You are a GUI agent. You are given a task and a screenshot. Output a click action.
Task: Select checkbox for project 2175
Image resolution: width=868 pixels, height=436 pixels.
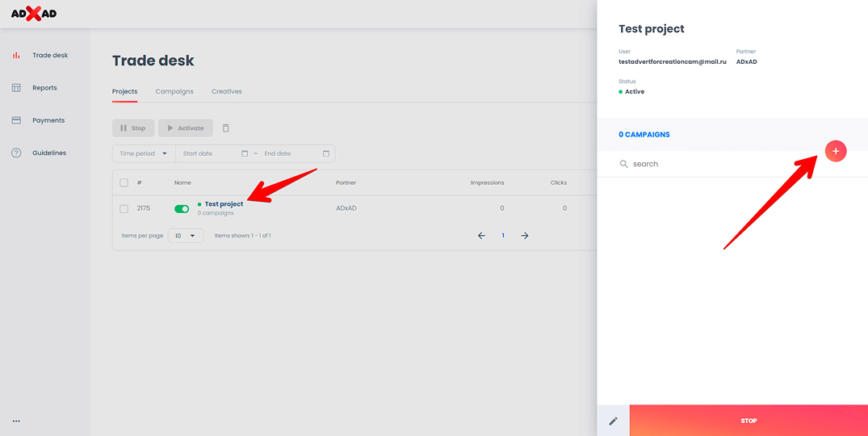[124, 208]
